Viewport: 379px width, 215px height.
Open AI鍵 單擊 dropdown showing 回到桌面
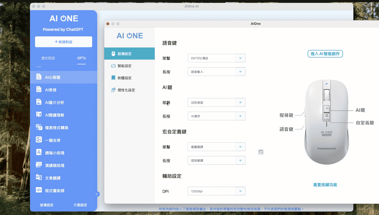click(x=216, y=102)
